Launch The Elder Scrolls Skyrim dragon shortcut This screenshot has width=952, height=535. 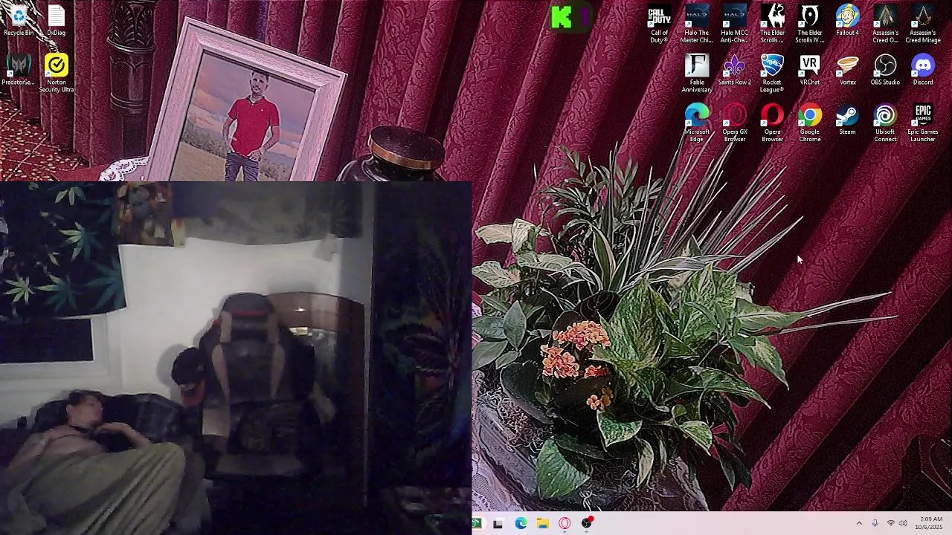[772, 24]
